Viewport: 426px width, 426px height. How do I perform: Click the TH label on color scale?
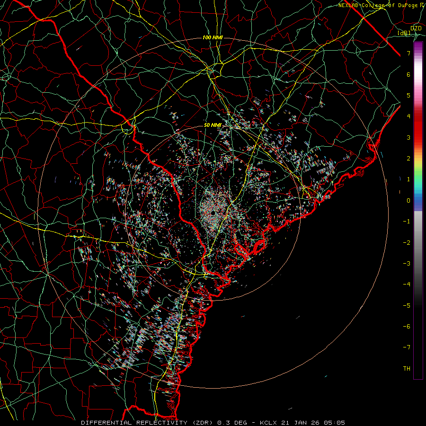(407, 368)
